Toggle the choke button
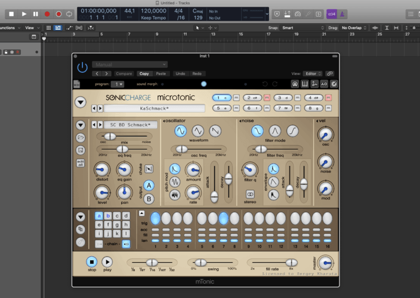Image resolution: width=420 pixels, height=298 pixels. [x=149, y=169]
